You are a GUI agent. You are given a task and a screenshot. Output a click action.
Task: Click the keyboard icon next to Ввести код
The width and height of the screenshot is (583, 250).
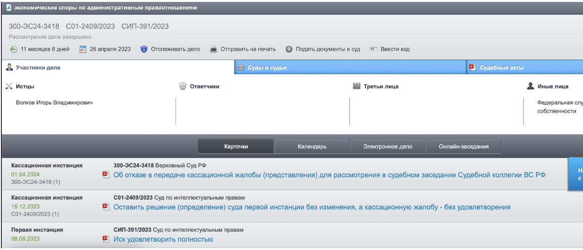pyautogui.click(x=373, y=49)
